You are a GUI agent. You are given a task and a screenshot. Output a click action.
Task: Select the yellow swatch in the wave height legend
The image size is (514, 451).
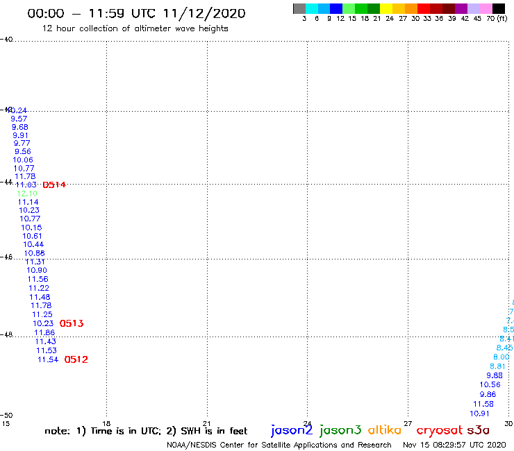pyautogui.click(x=386, y=8)
